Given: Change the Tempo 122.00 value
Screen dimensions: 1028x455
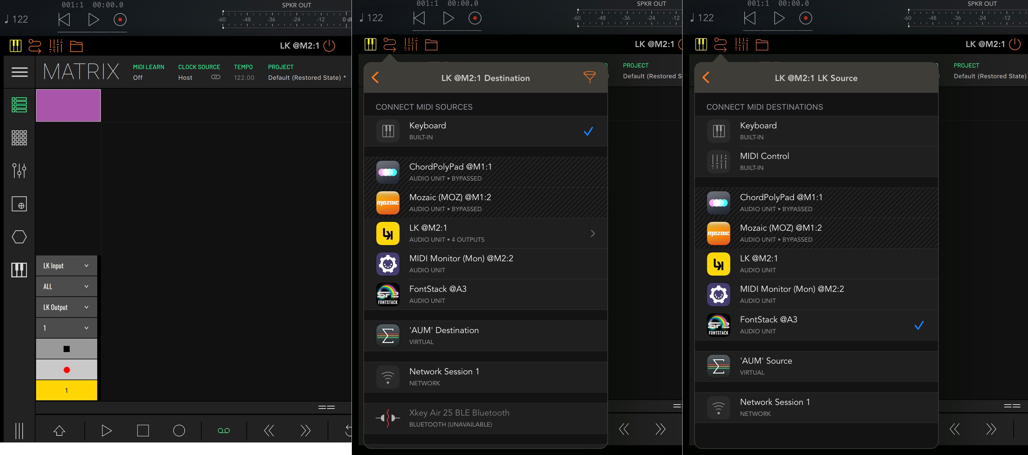Looking at the screenshot, I should [x=244, y=77].
